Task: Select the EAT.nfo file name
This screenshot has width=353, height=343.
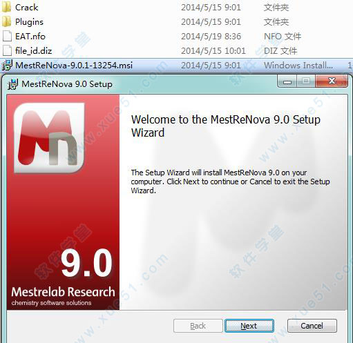Action: (30, 37)
